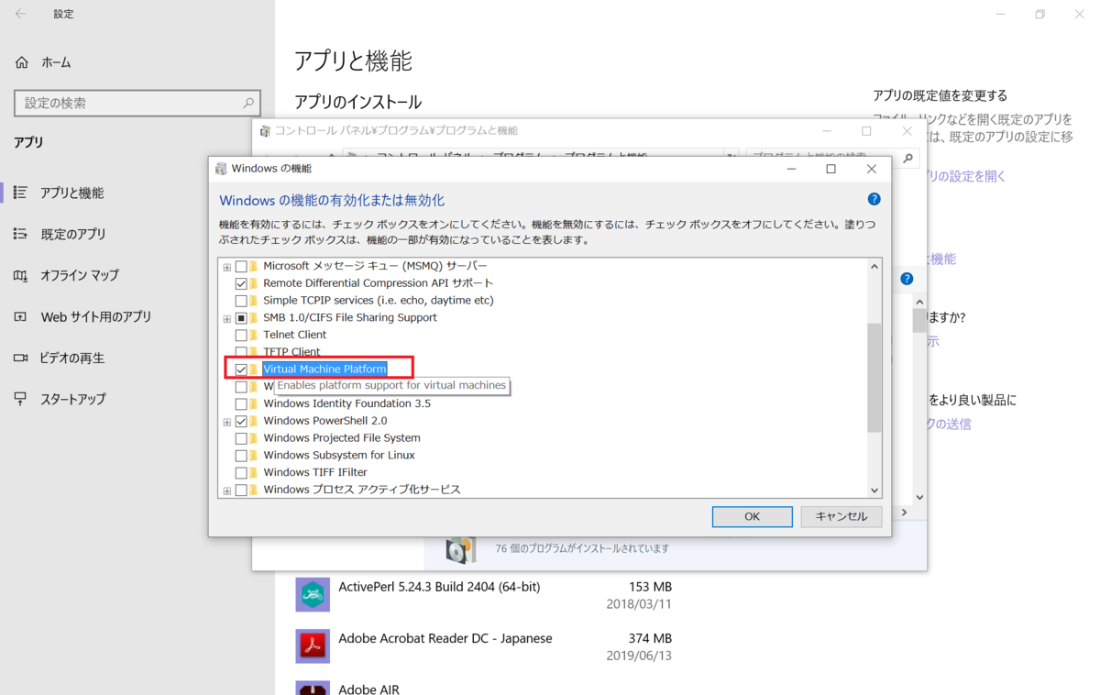This screenshot has width=1100, height=695.
Task: Click the 既定のアプリ sidebar icon
Action: click(20, 234)
